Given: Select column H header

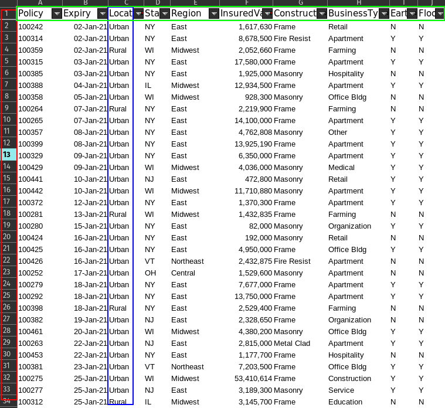Looking at the screenshot, I should point(359,3).
